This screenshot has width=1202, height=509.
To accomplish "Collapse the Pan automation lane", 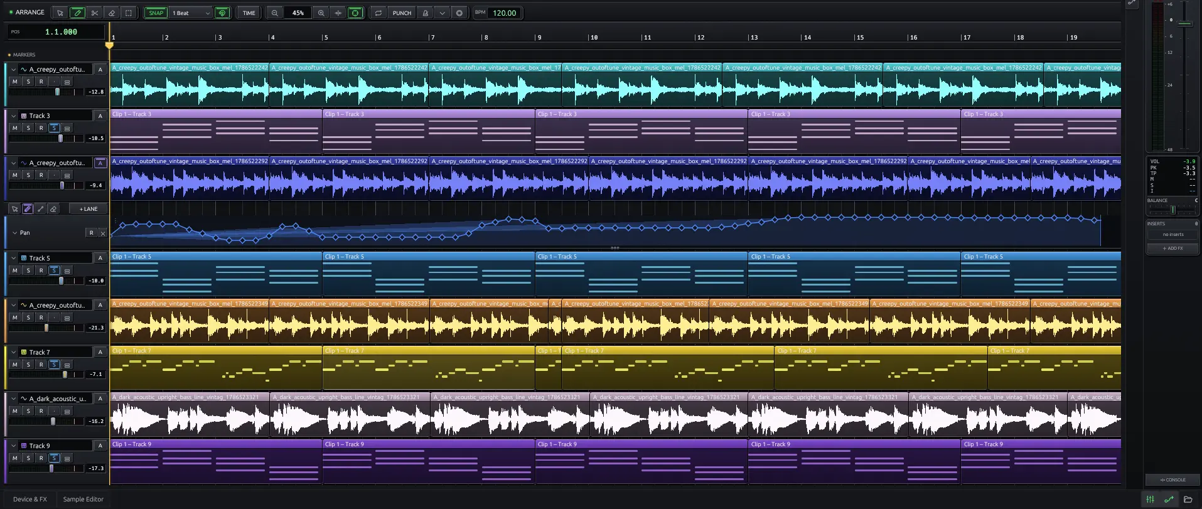I will point(14,233).
